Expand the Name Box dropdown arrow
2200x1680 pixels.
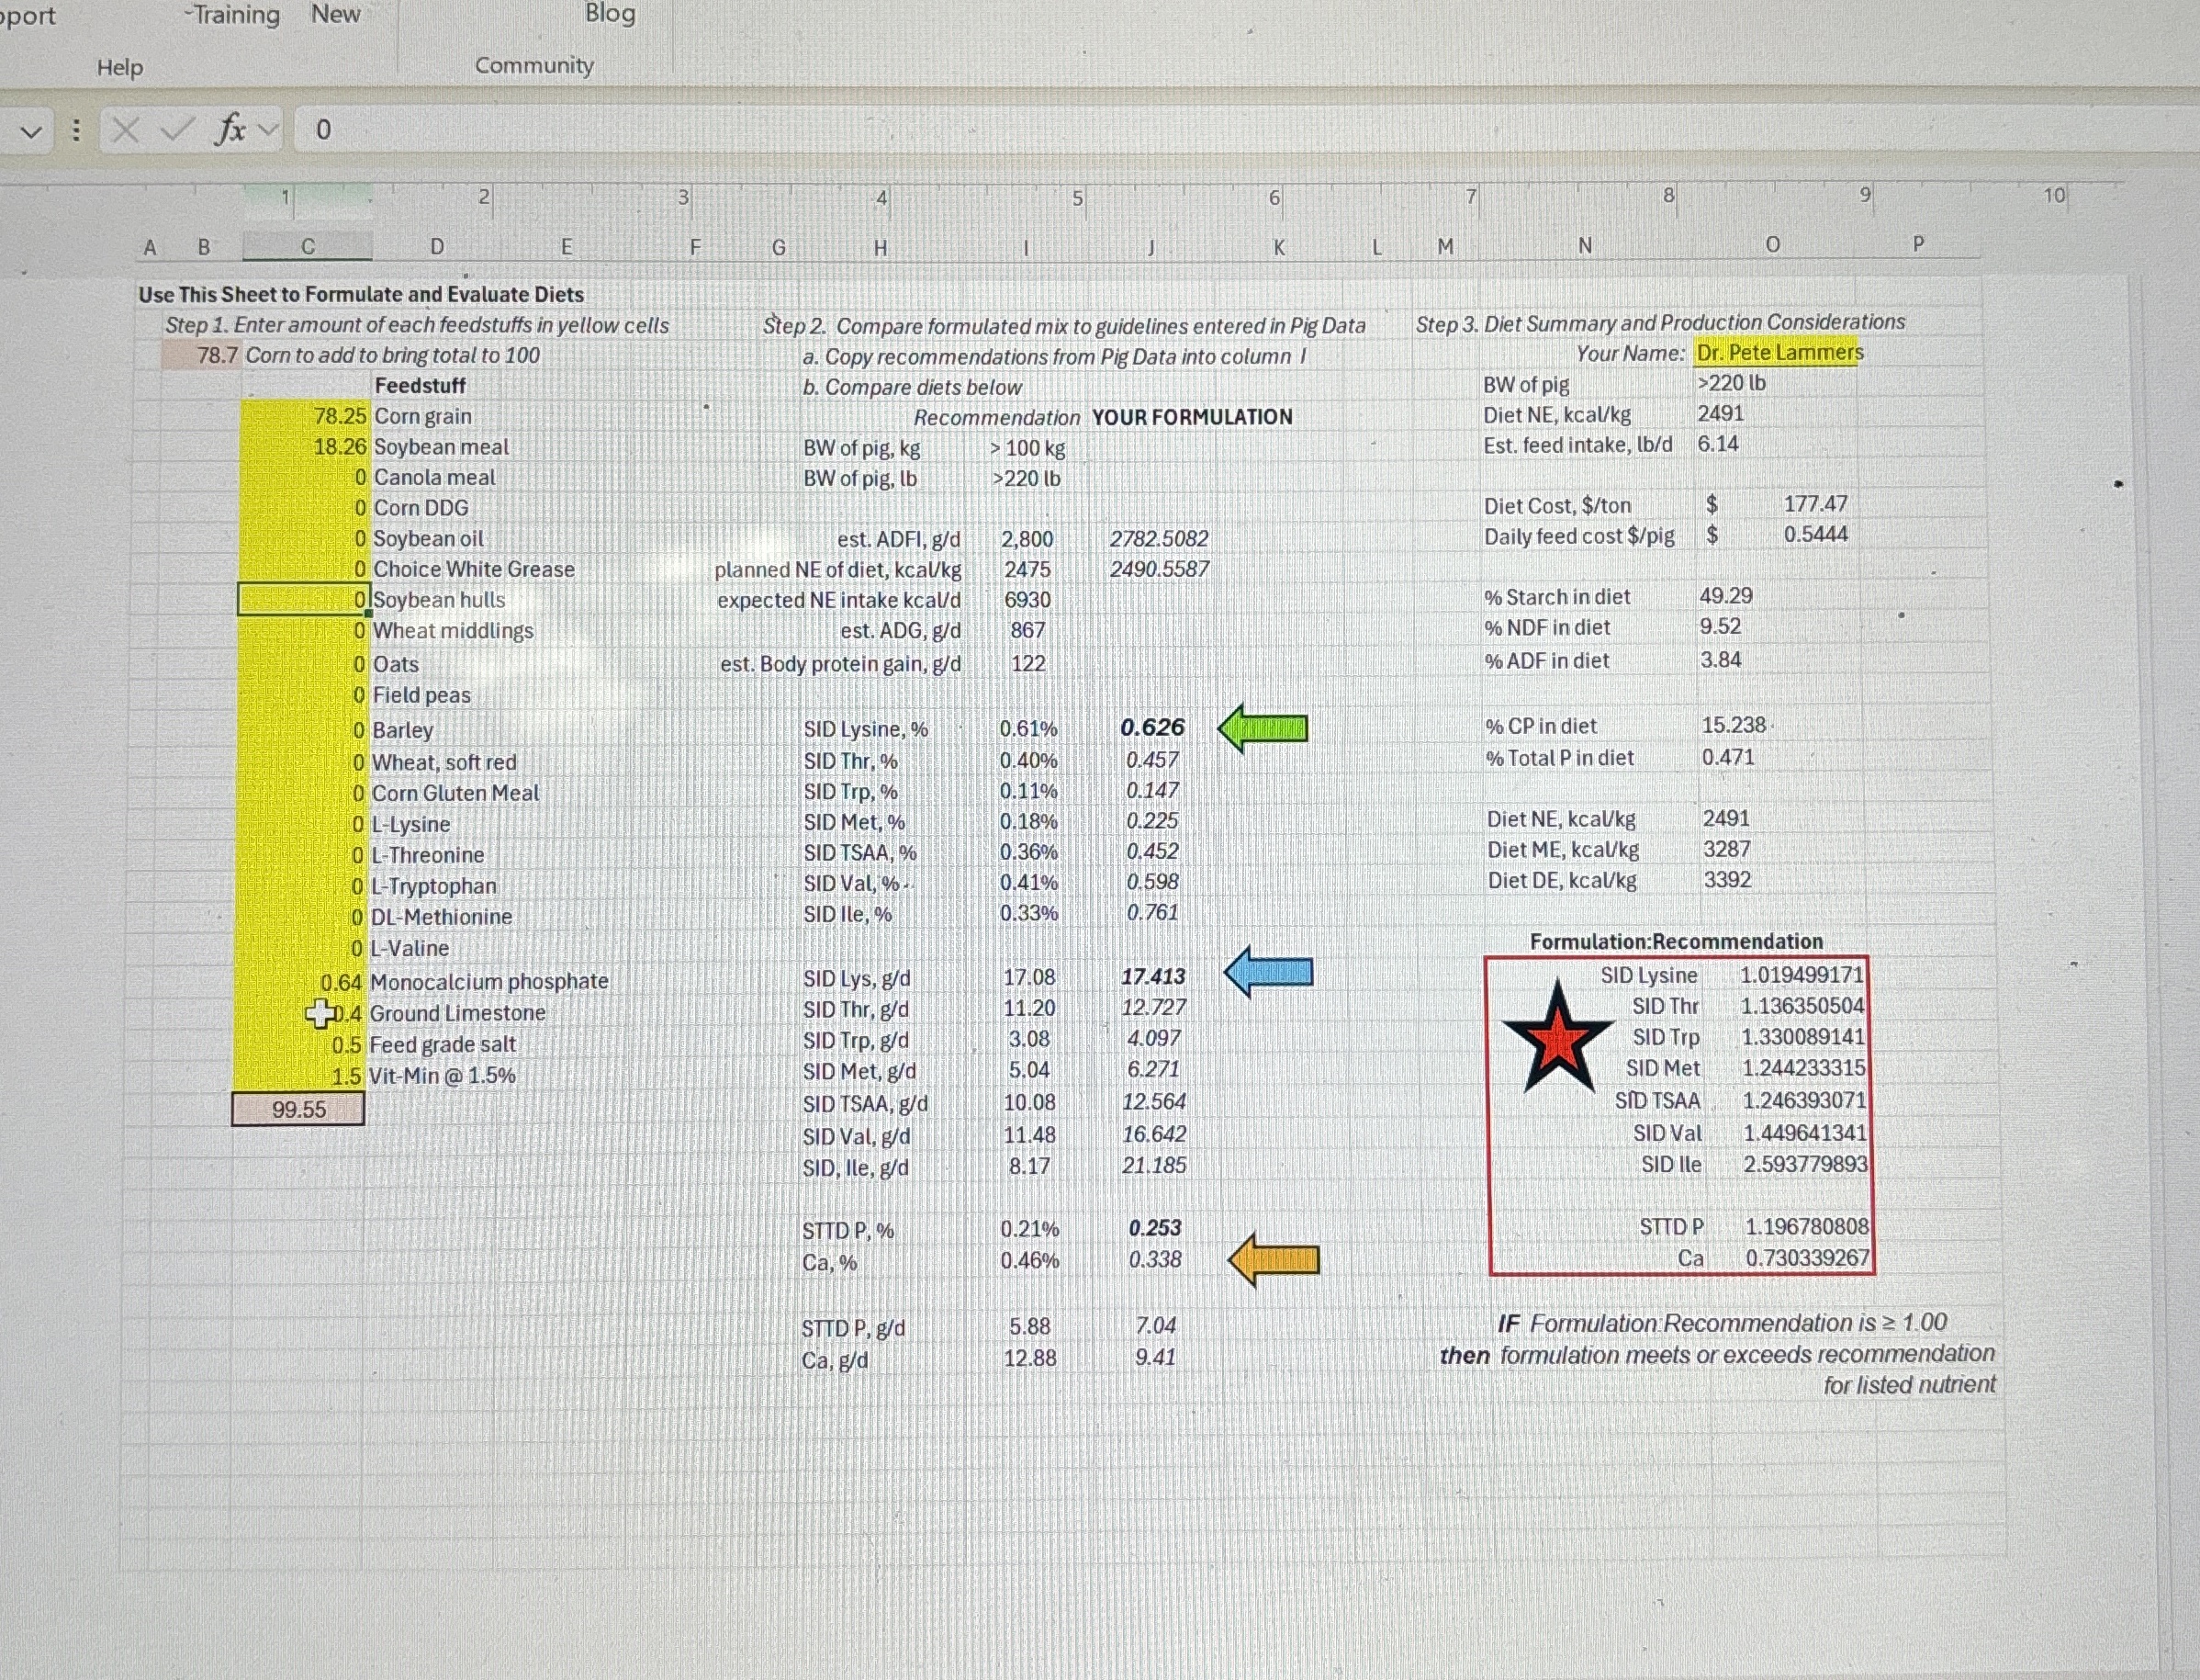tap(31, 131)
